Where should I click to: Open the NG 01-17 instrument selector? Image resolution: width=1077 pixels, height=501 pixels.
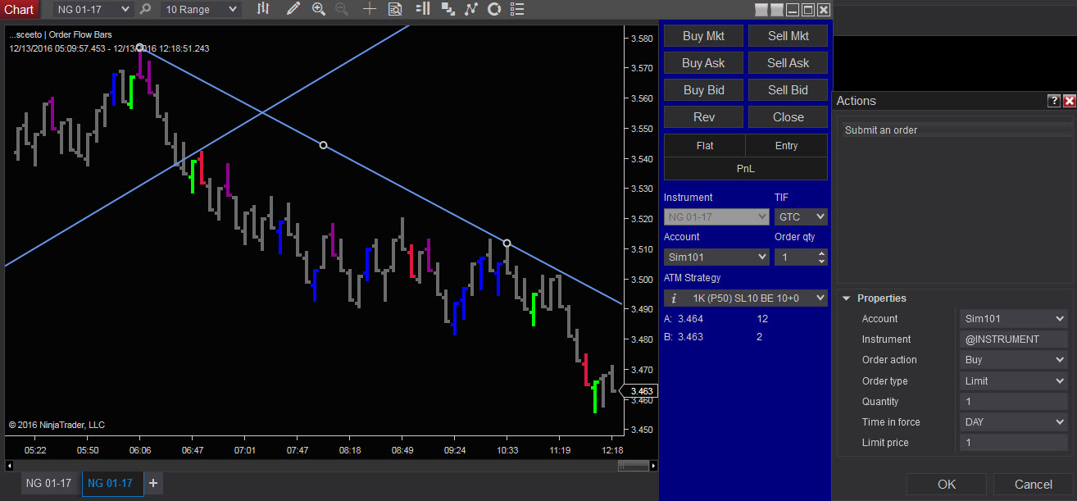point(93,9)
